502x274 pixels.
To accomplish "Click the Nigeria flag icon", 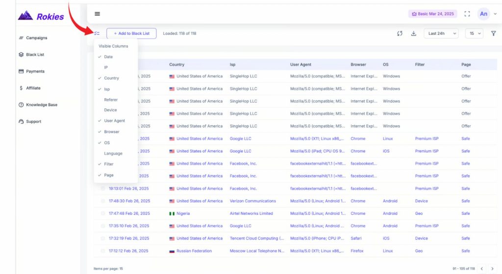I will [x=172, y=214].
